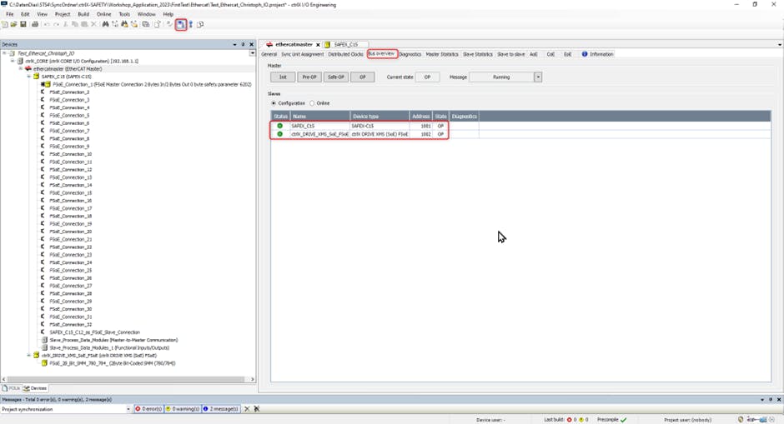The image size is (784, 424).
Task: Click the Print toolbar icon
Action: pos(34,24)
